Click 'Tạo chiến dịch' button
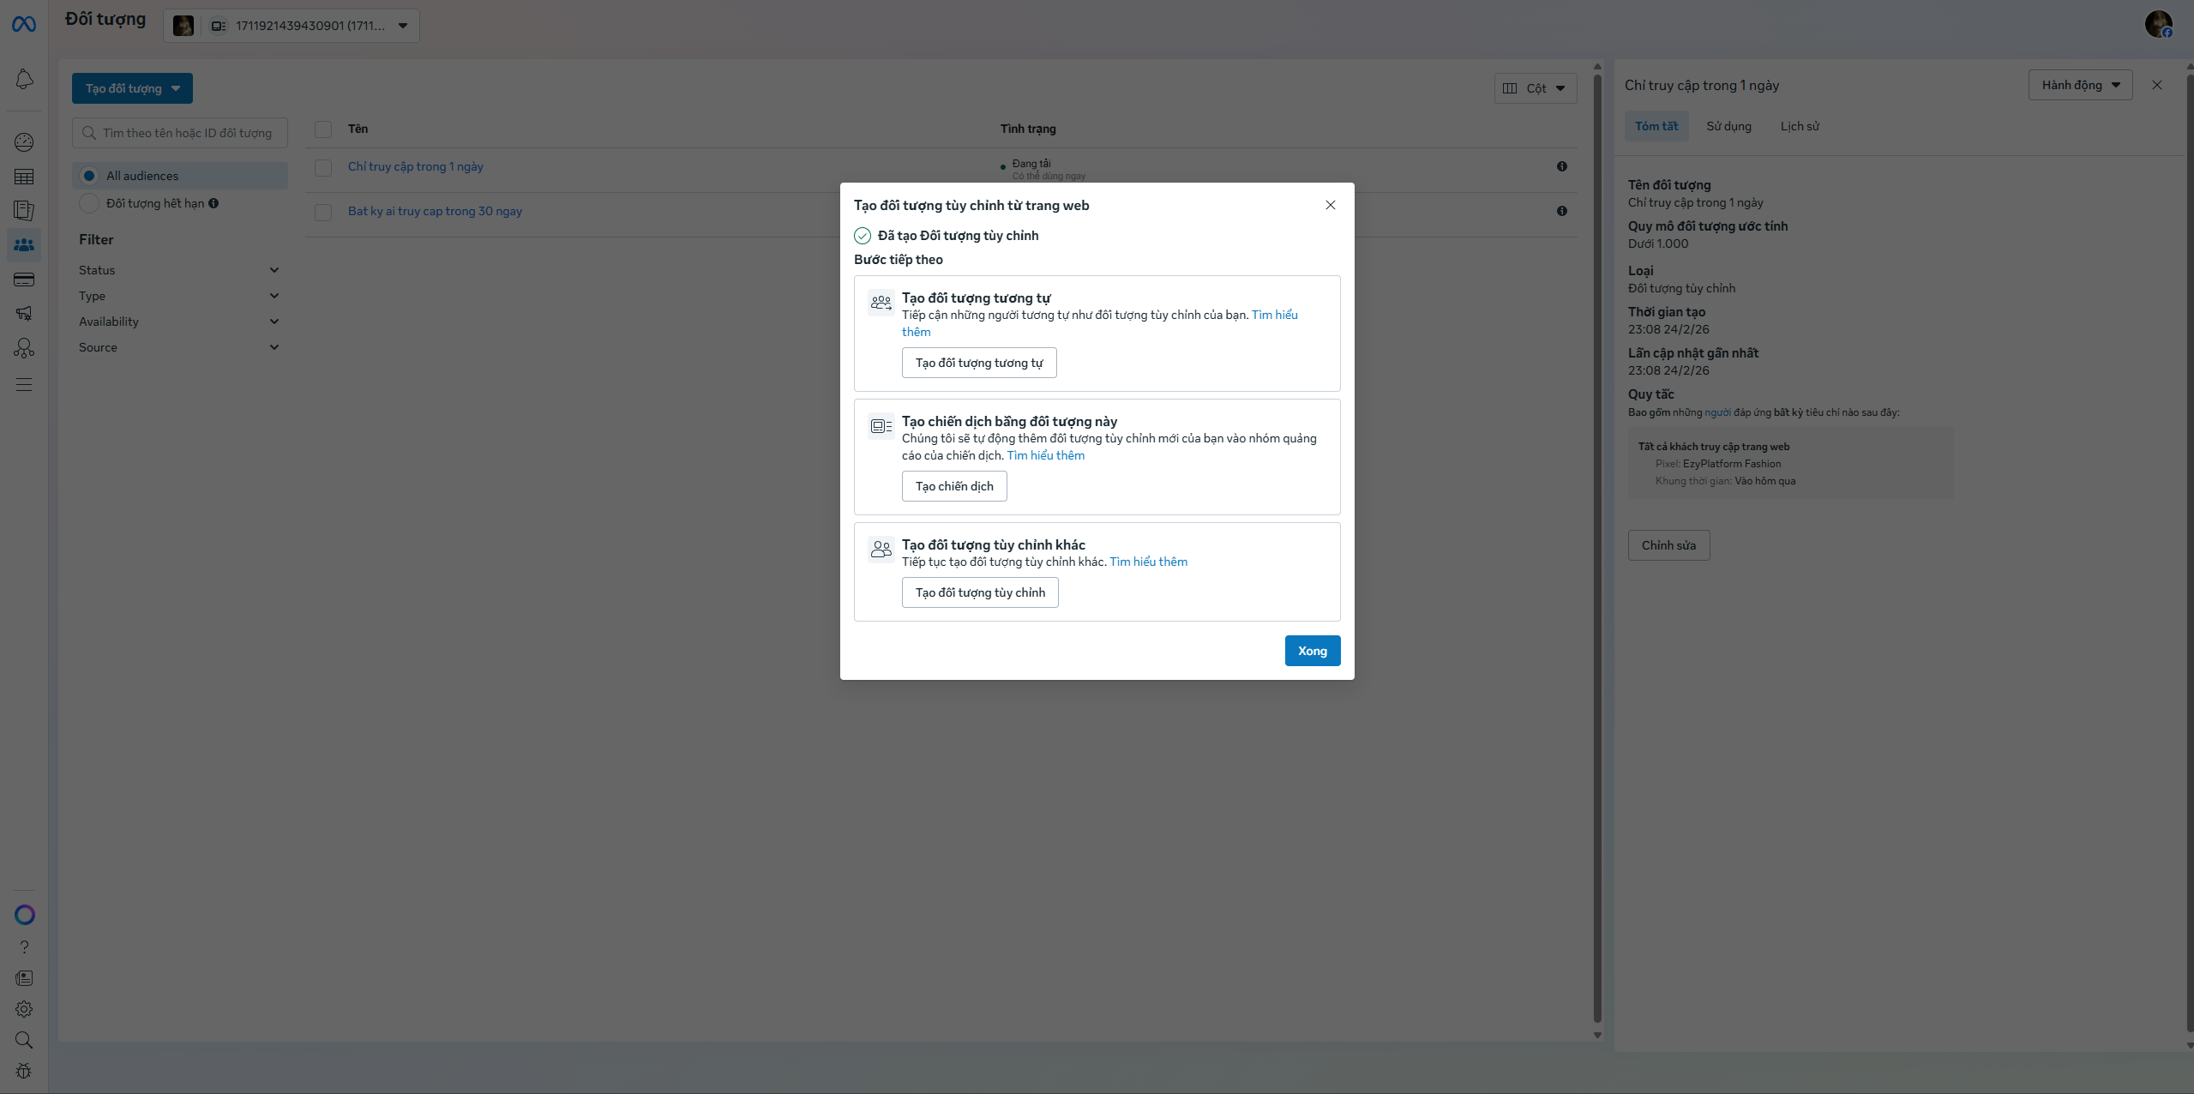 (953, 486)
